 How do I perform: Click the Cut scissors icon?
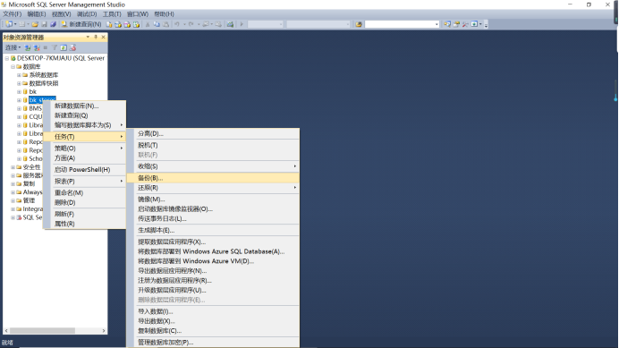tap(148, 24)
